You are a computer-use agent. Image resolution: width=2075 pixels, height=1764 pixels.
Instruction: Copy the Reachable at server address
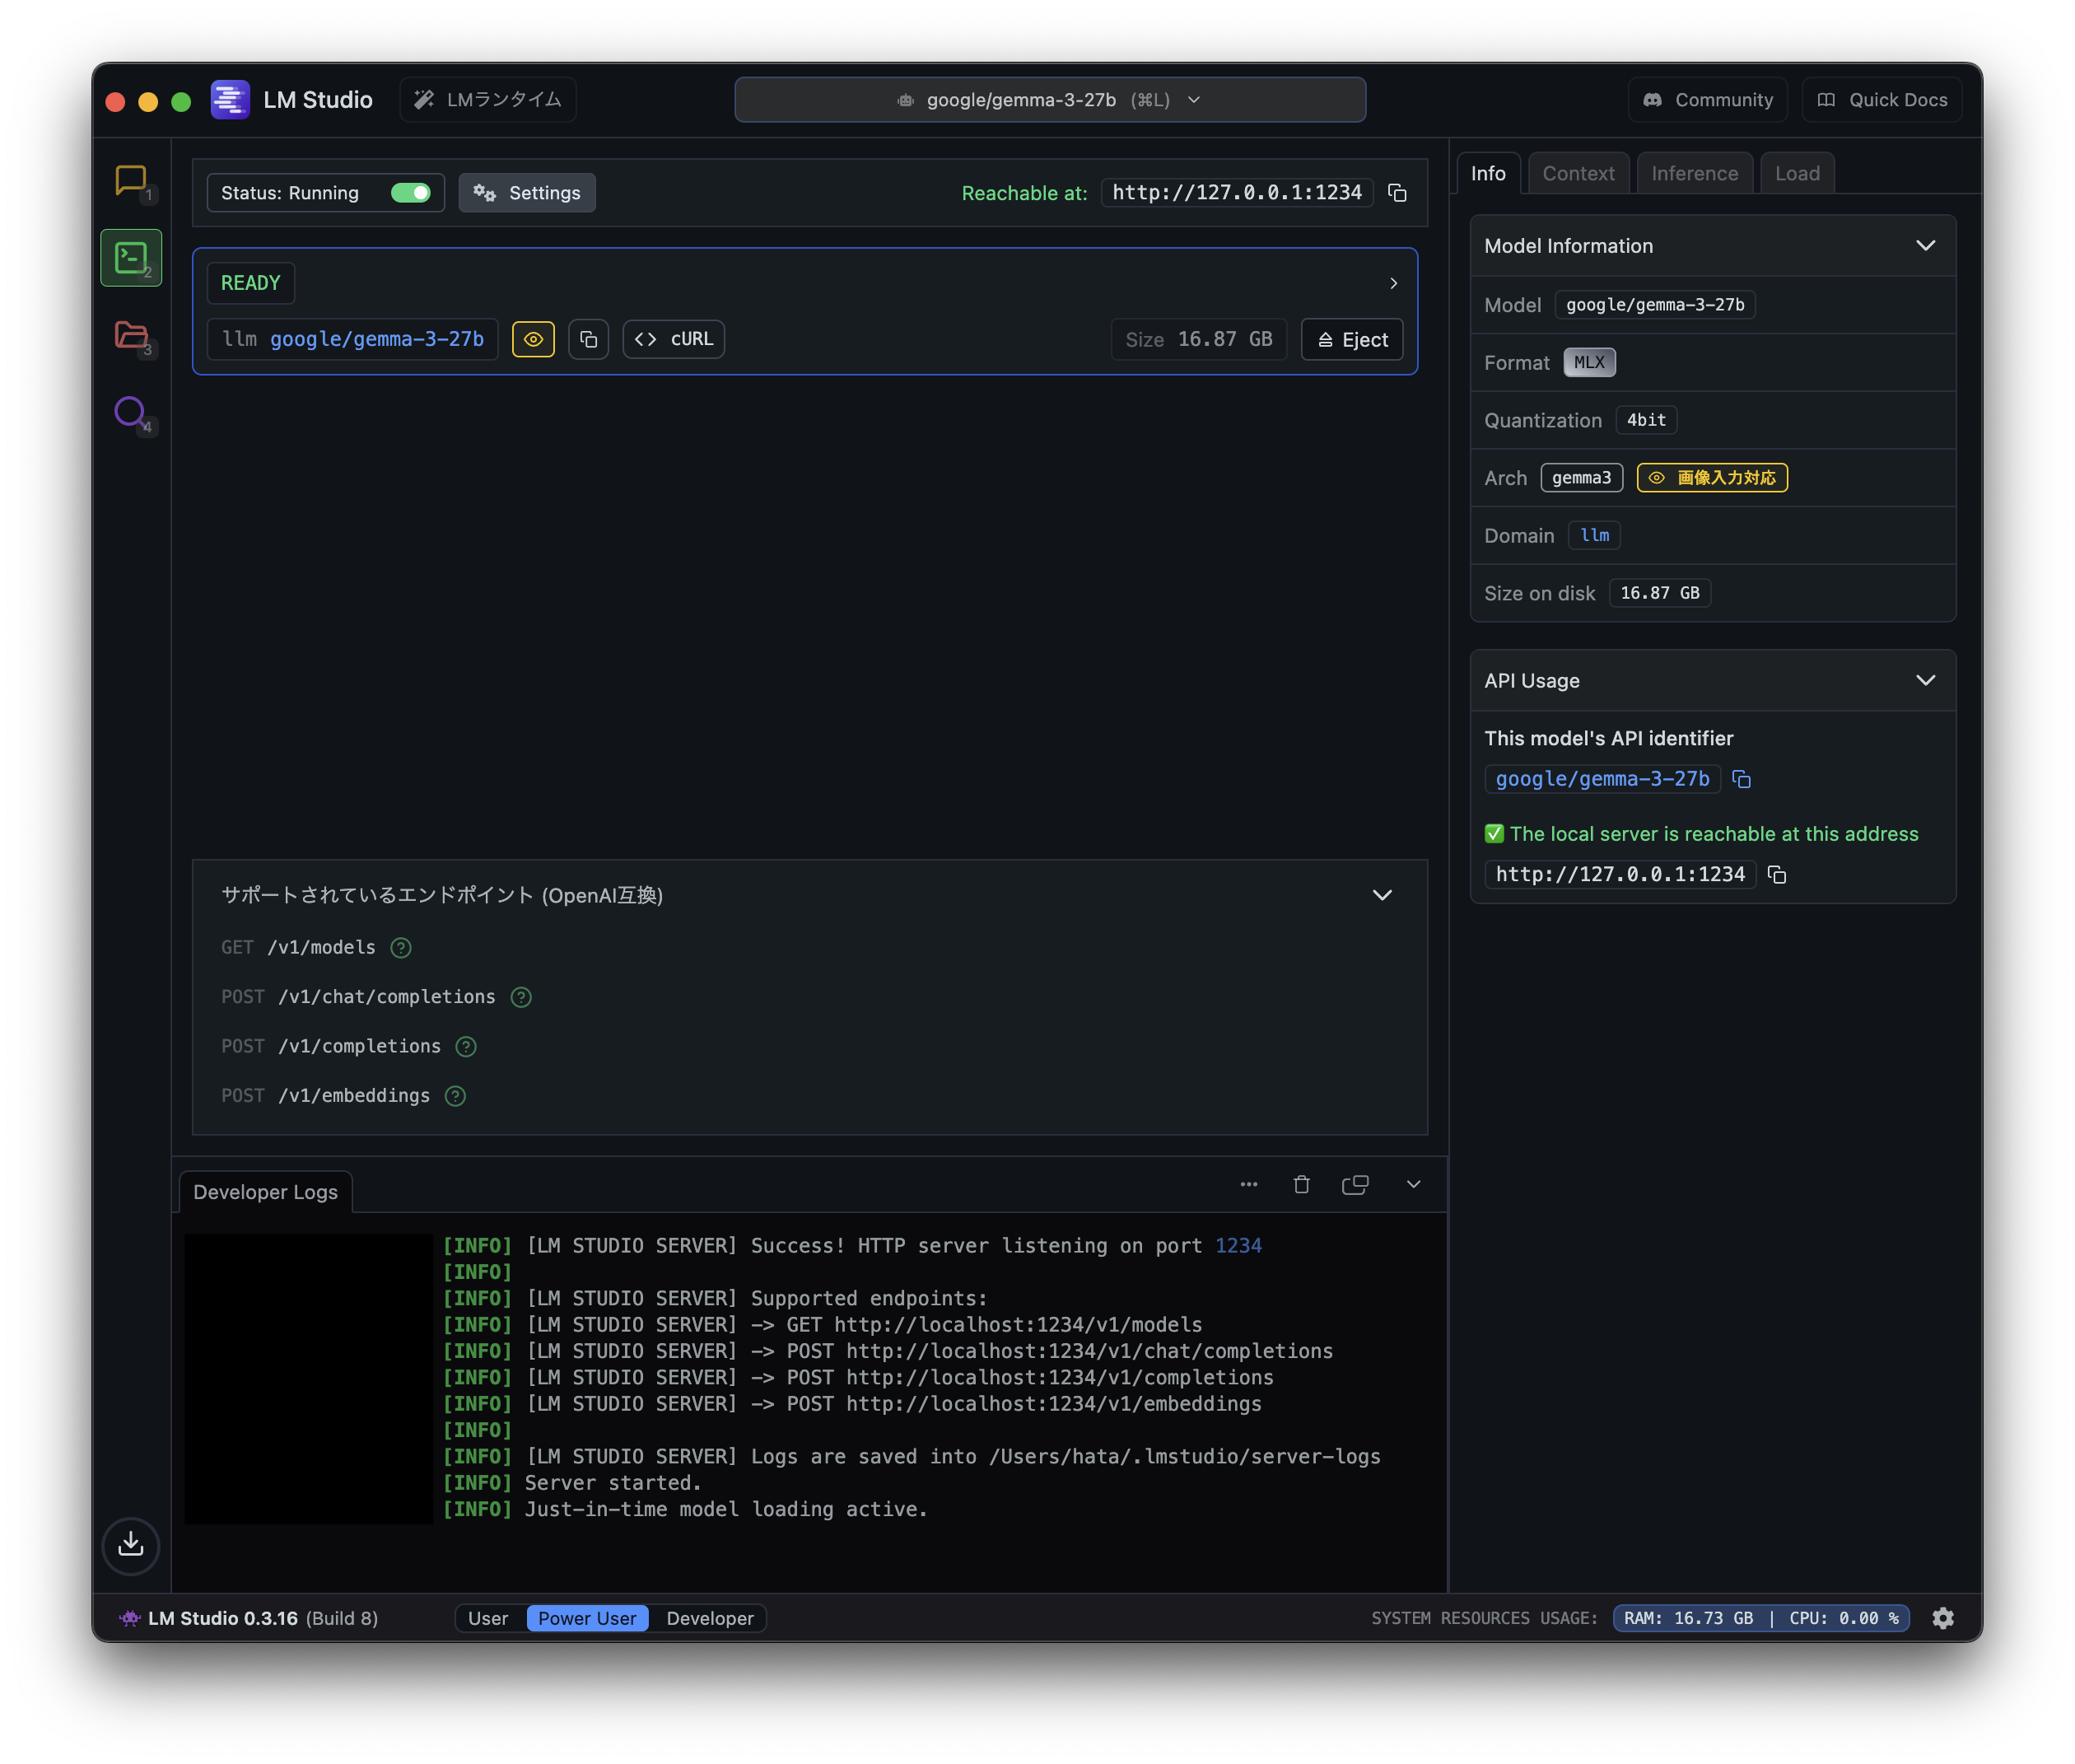click(x=1397, y=193)
